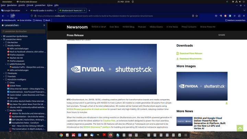This screenshot has width=247, height=139.
Task: Show more toolbar items via double chevron
Action: click(x=235, y=16)
